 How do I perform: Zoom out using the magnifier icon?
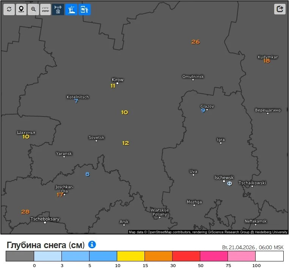pyautogui.click(x=33, y=9)
